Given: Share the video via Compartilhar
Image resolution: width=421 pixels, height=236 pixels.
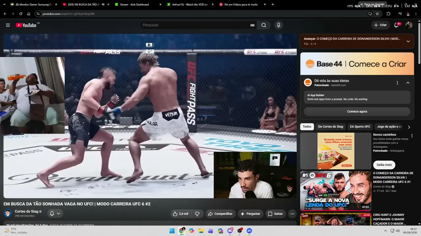Looking at the screenshot, I should coord(221,214).
